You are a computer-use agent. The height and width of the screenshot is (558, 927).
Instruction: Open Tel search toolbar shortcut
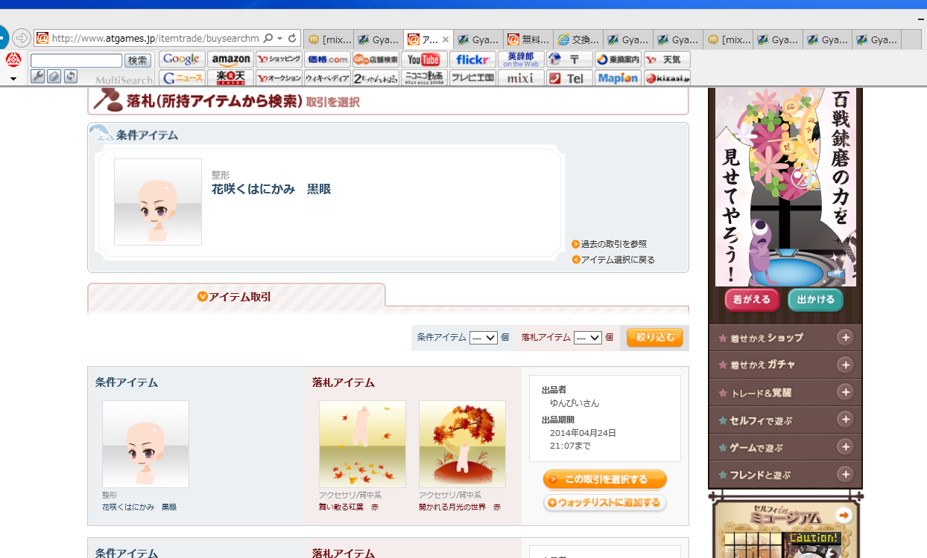pyautogui.click(x=569, y=77)
